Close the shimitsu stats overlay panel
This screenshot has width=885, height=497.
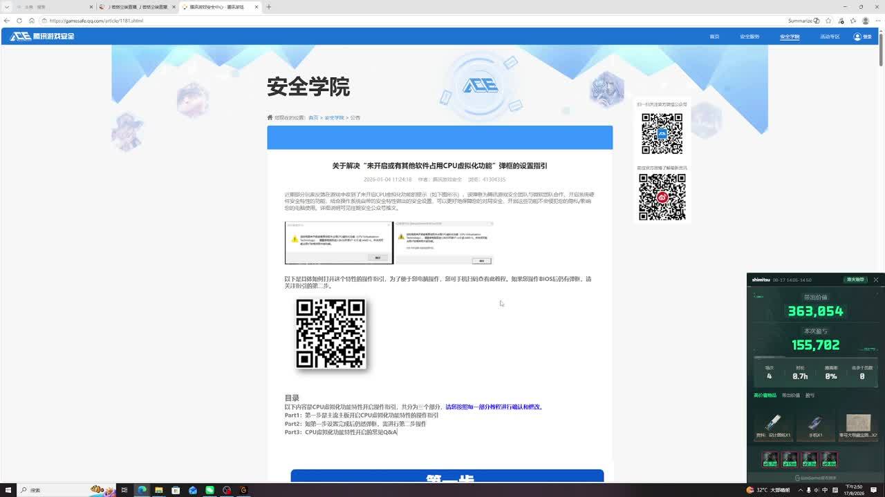click(x=876, y=280)
